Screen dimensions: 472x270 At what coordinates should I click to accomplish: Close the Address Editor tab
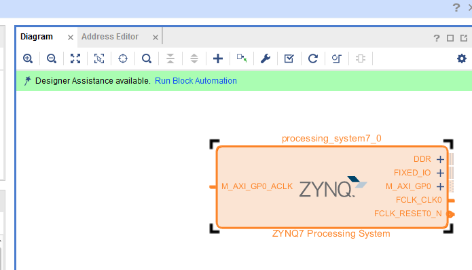pyautogui.click(x=156, y=37)
